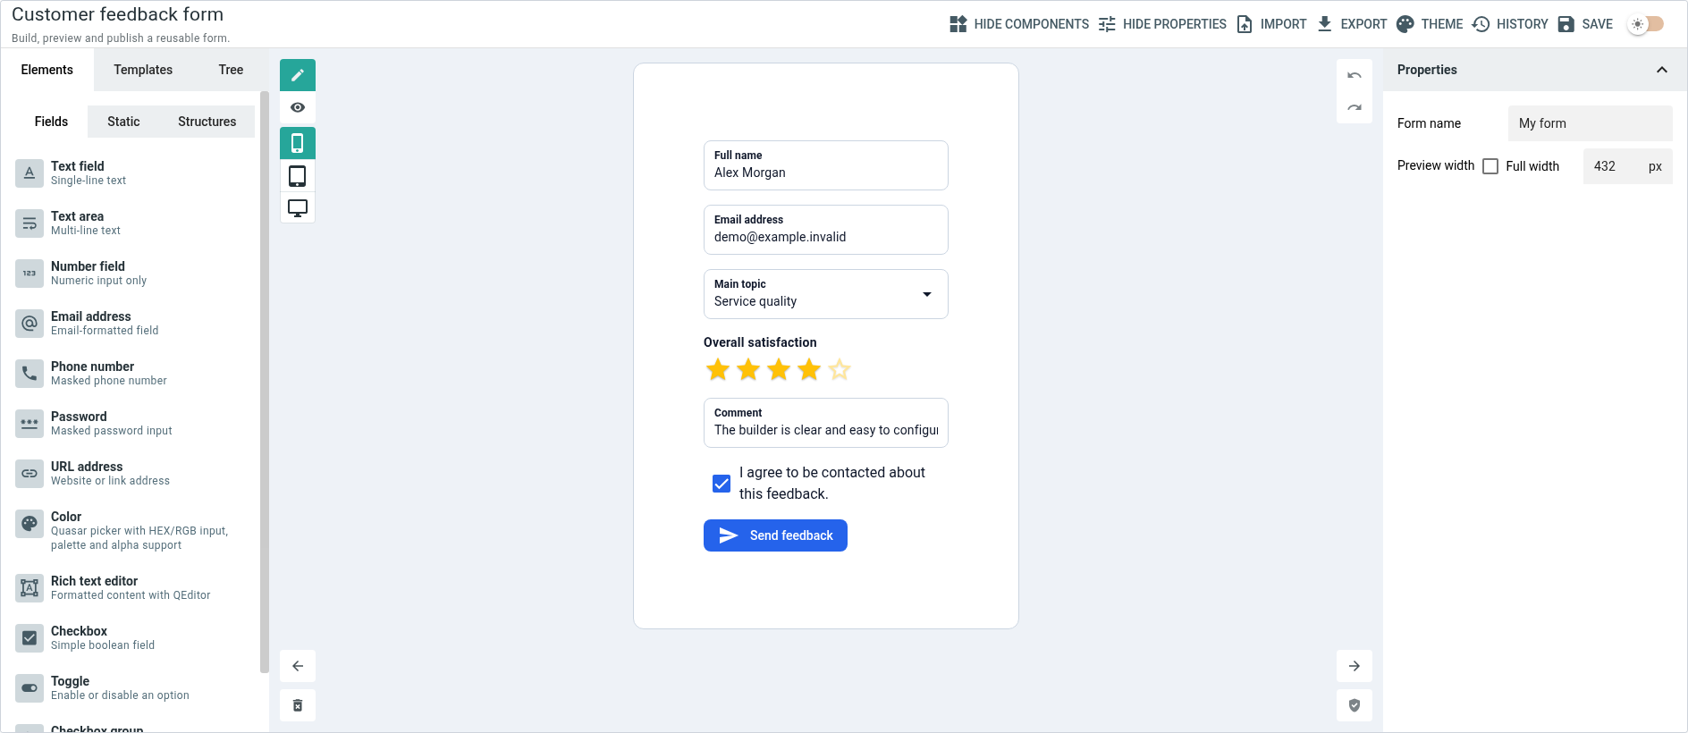This screenshot has height=733, width=1688.
Task: Switch to the Templates tab
Action: coord(143,70)
